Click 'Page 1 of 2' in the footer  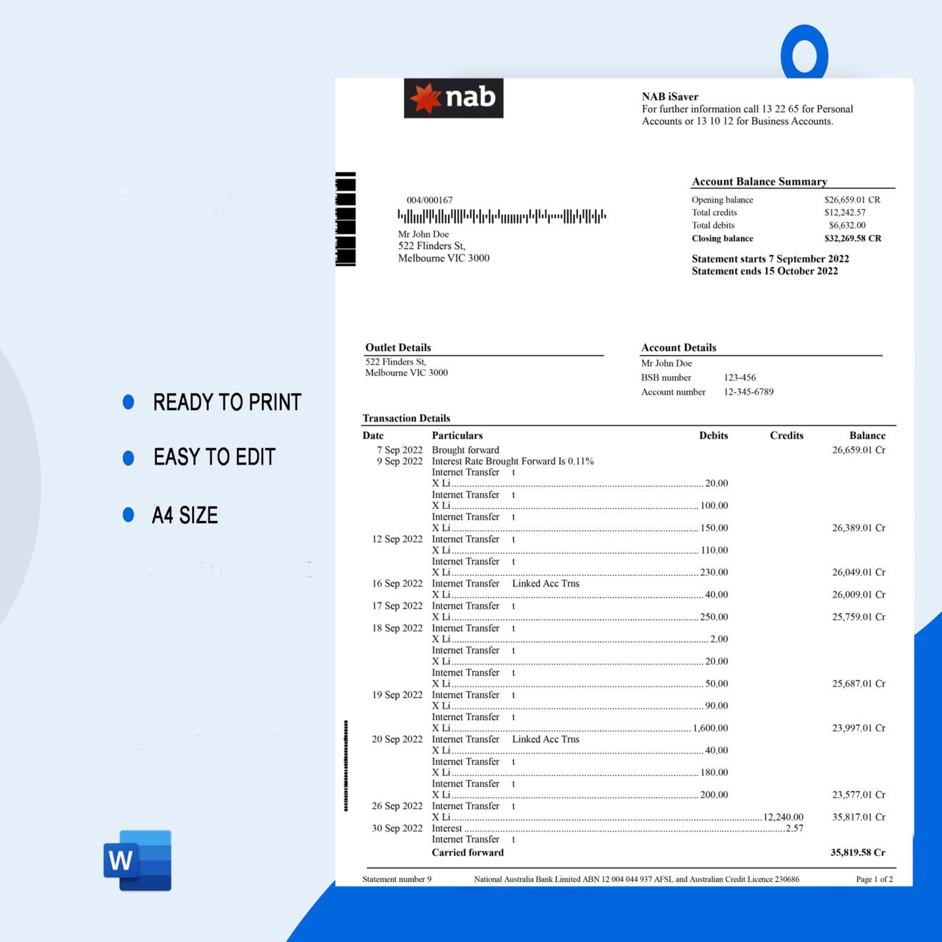coord(874,879)
